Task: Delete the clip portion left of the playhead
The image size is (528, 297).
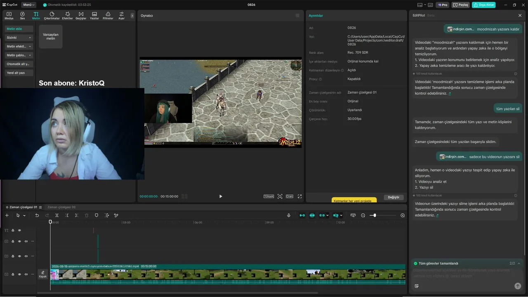Action: click(x=67, y=215)
